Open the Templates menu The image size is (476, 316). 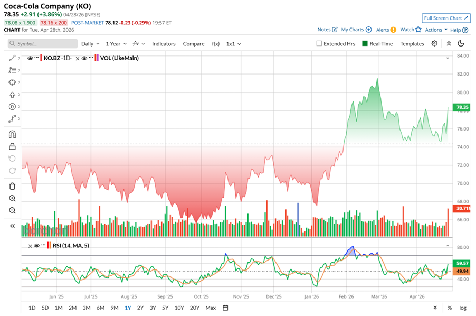(412, 44)
